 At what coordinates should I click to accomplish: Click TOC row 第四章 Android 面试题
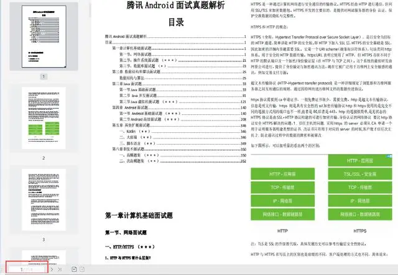click(179, 107)
